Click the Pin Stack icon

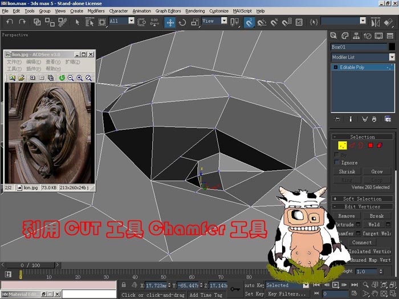(x=337, y=119)
